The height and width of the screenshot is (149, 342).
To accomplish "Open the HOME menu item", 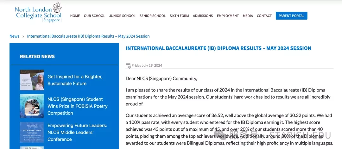I will point(75,16).
